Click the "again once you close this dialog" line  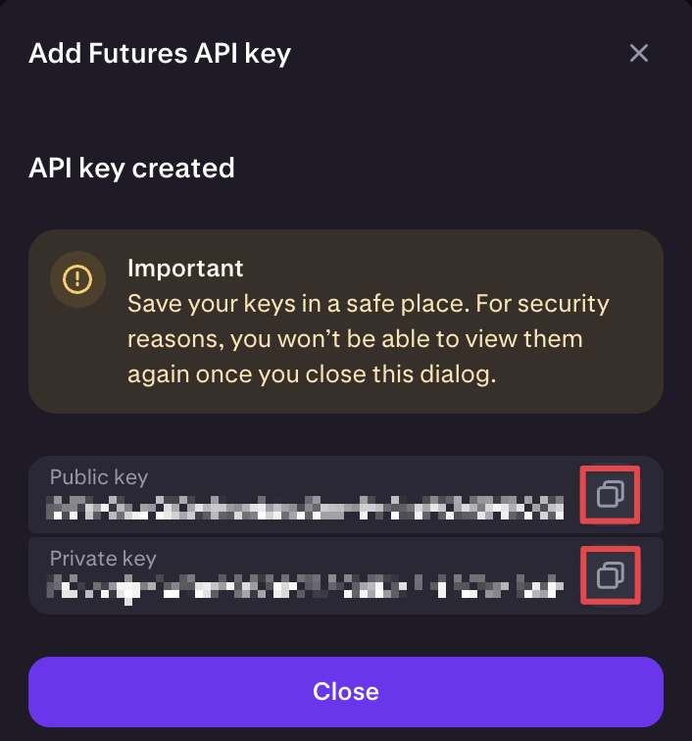click(318, 374)
